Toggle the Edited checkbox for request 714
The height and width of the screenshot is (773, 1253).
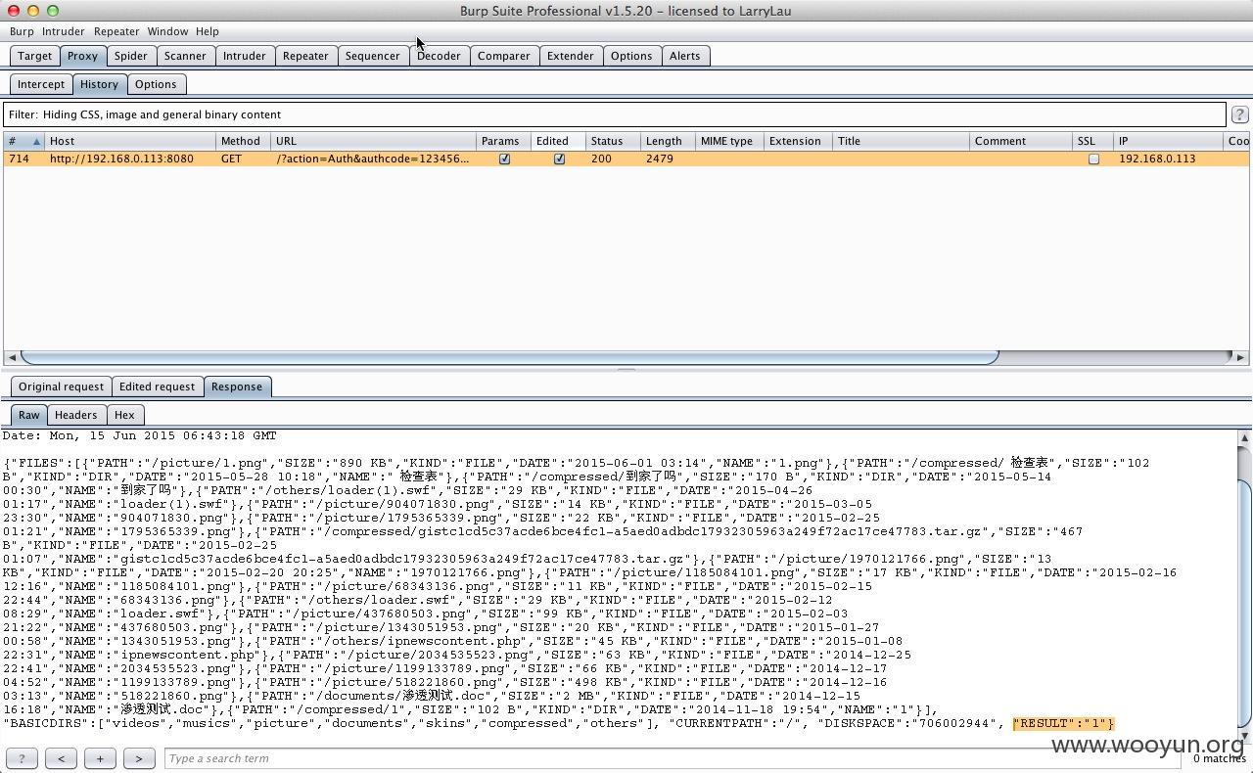tap(559, 159)
